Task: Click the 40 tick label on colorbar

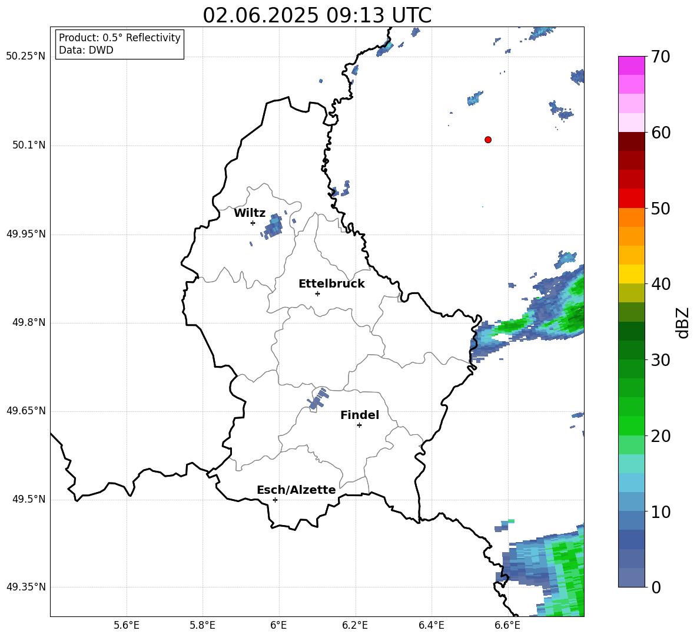Action: pos(661,284)
